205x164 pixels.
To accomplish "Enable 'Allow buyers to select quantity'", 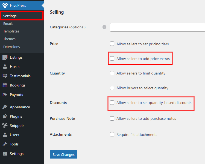I will point(112,88).
